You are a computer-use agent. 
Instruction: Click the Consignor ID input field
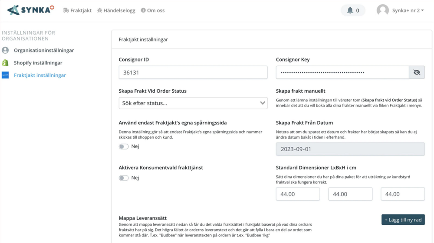tap(193, 72)
